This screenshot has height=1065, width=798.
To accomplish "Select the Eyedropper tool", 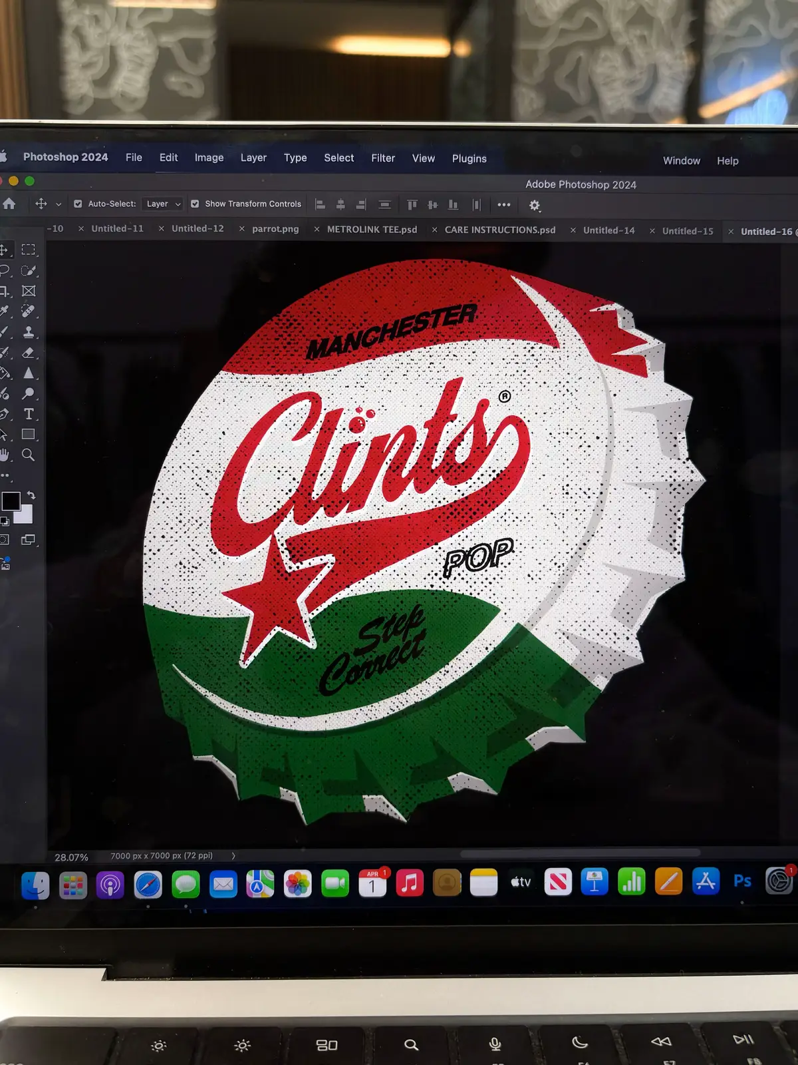I will (x=5, y=311).
